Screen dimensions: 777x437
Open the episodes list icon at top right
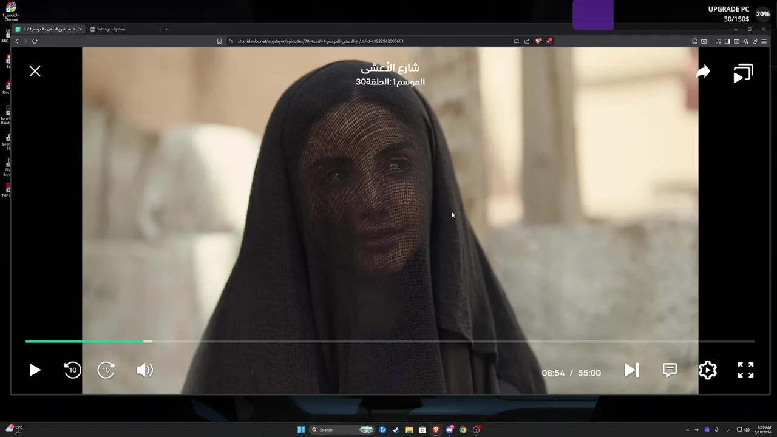[743, 73]
